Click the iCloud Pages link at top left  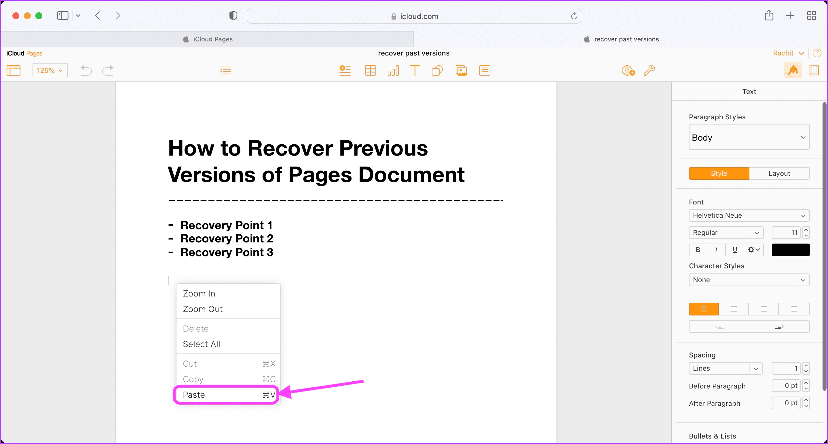pos(24,53)
